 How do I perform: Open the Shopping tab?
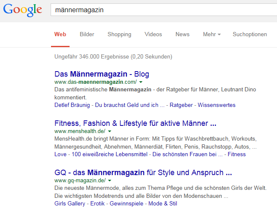tap(119, 34)
